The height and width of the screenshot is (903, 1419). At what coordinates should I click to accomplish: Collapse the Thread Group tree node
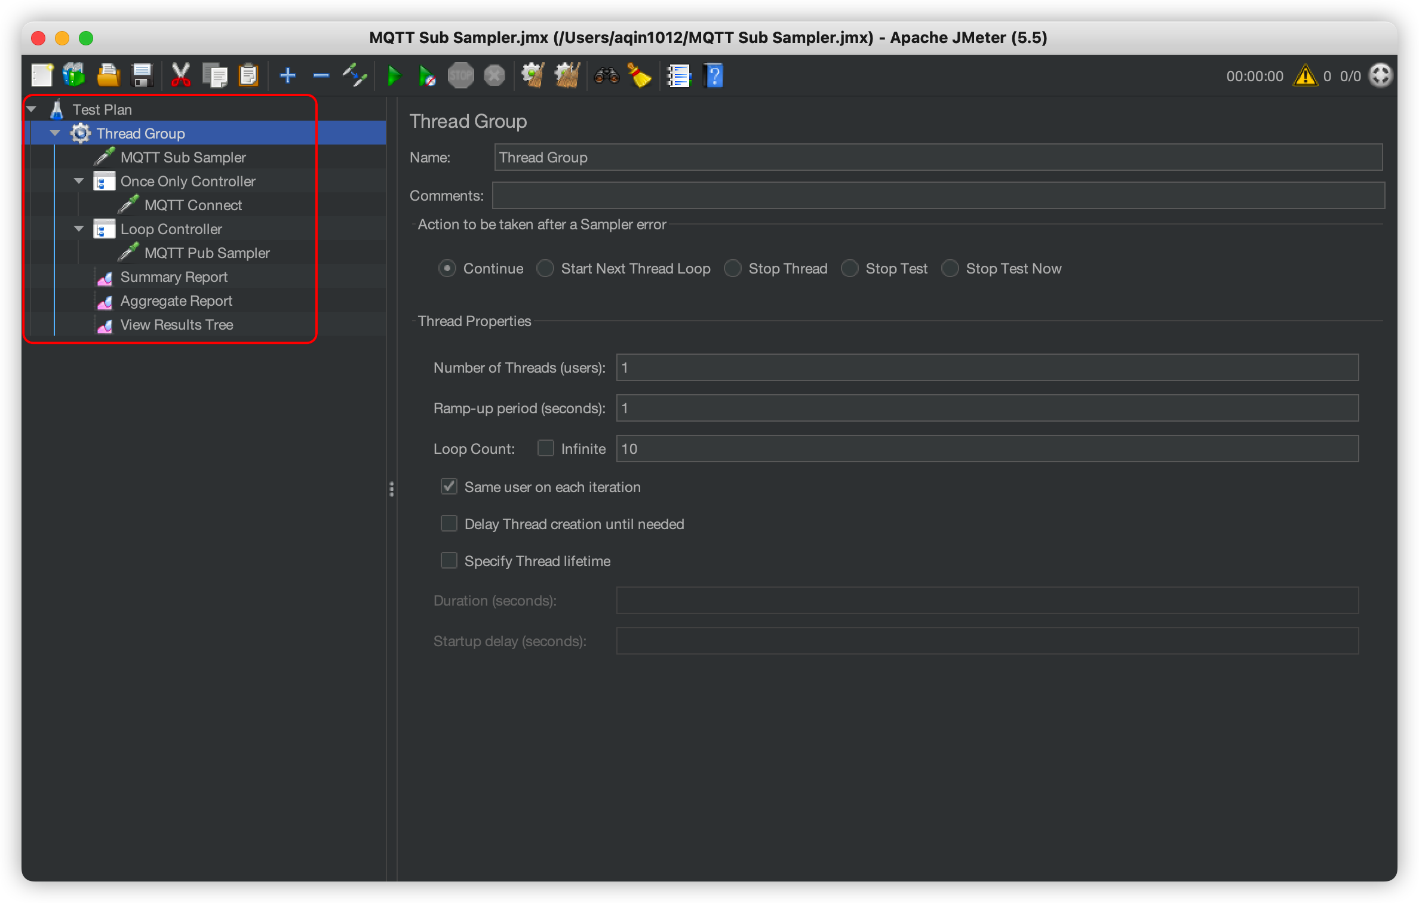(54, 133)
